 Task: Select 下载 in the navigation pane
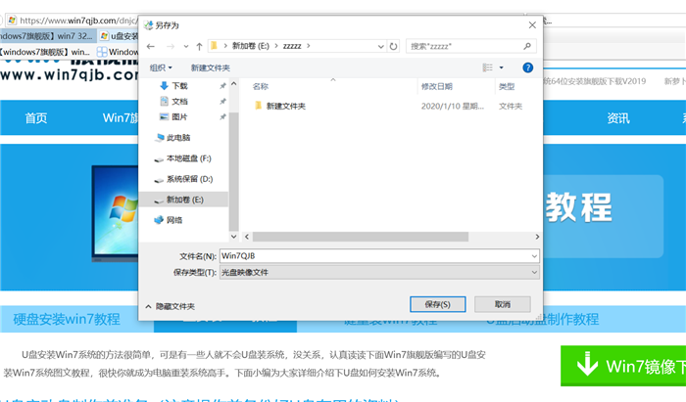point(179,86)
